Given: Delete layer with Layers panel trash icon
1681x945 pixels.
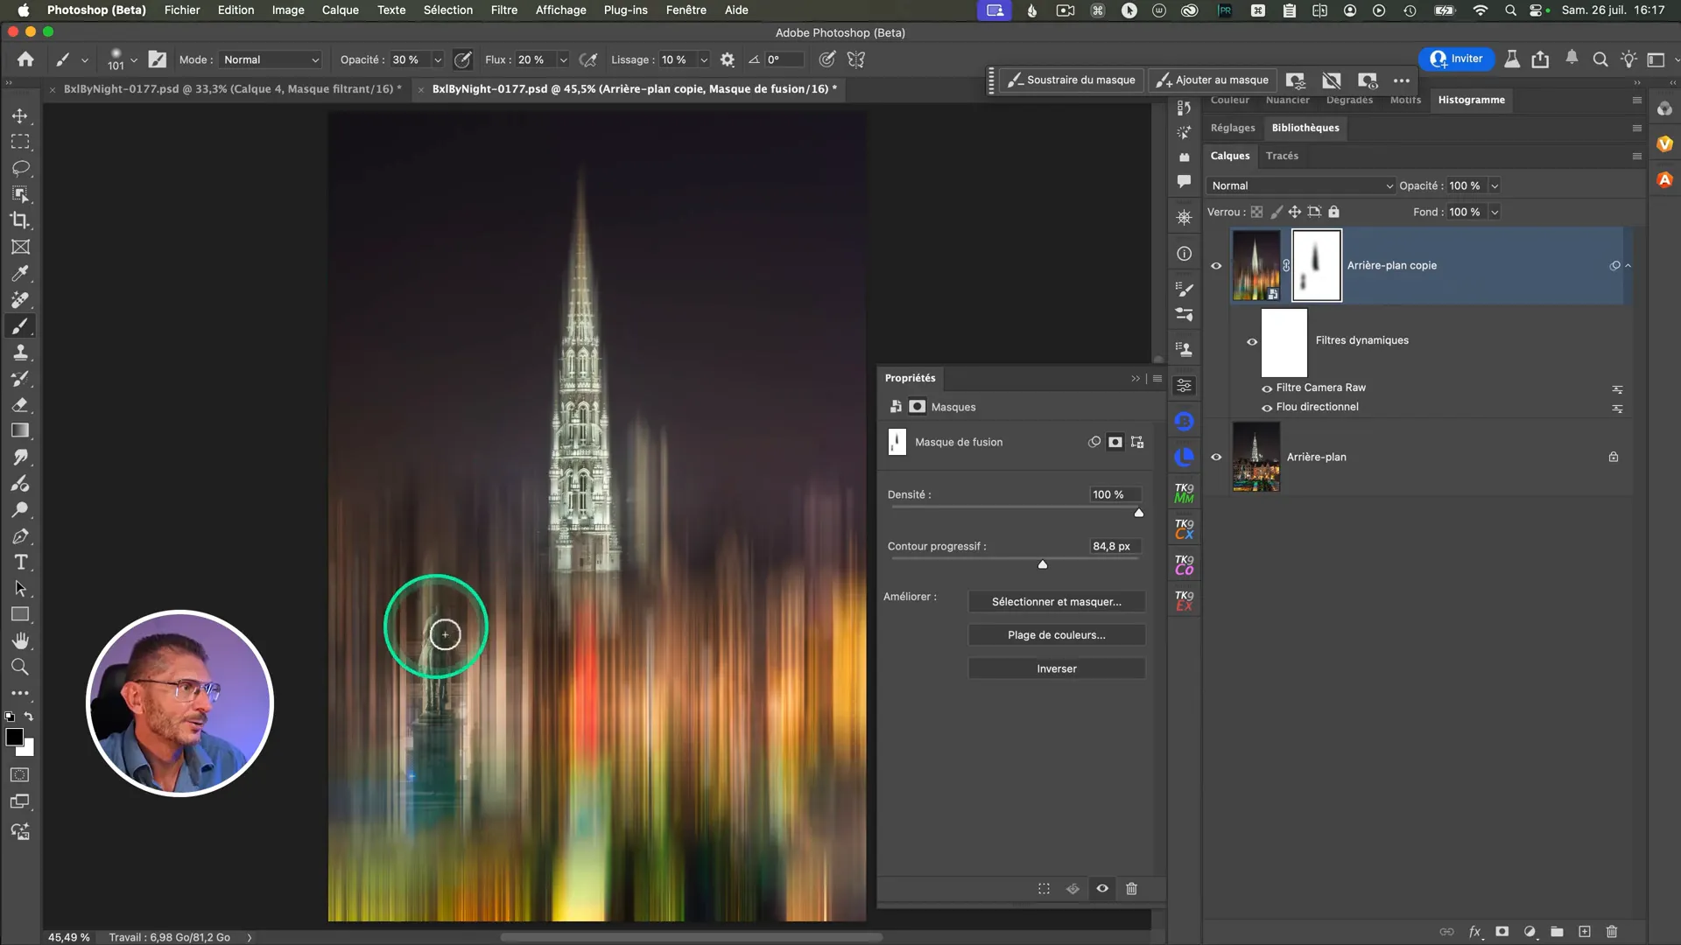Looking at the screenshot, I should (x=1612, y=932).
